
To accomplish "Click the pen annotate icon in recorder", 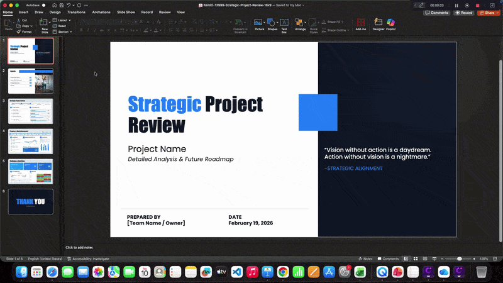I will 421,6.
